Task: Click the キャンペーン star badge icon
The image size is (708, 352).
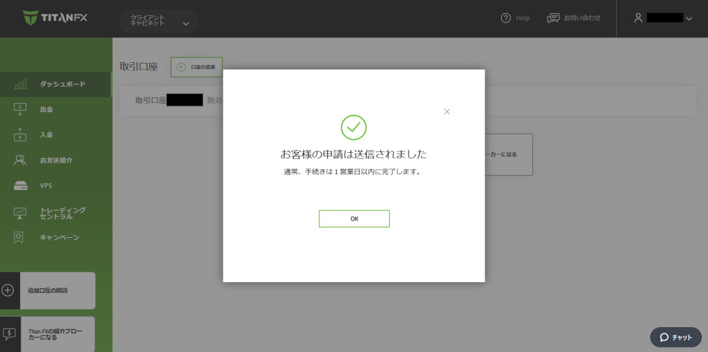Action: (19, 238)
